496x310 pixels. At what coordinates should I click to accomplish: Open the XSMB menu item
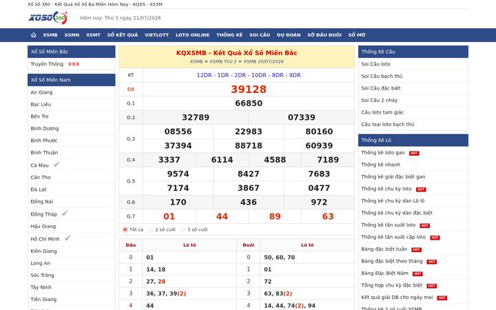(x=50, y=35)
